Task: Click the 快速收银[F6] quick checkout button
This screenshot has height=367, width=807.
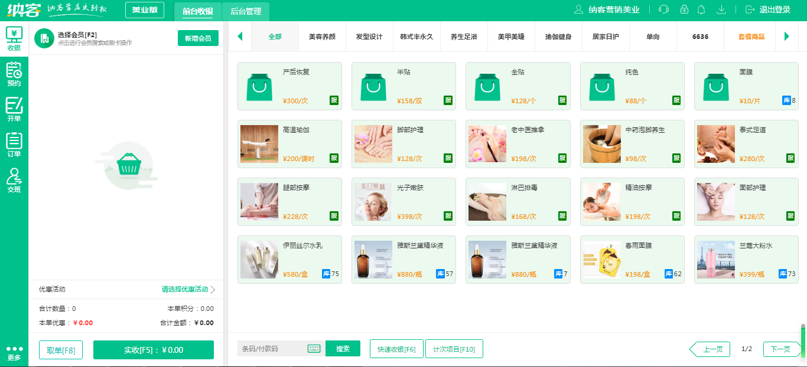Action: pyautogui.click(x=396, y=349)
